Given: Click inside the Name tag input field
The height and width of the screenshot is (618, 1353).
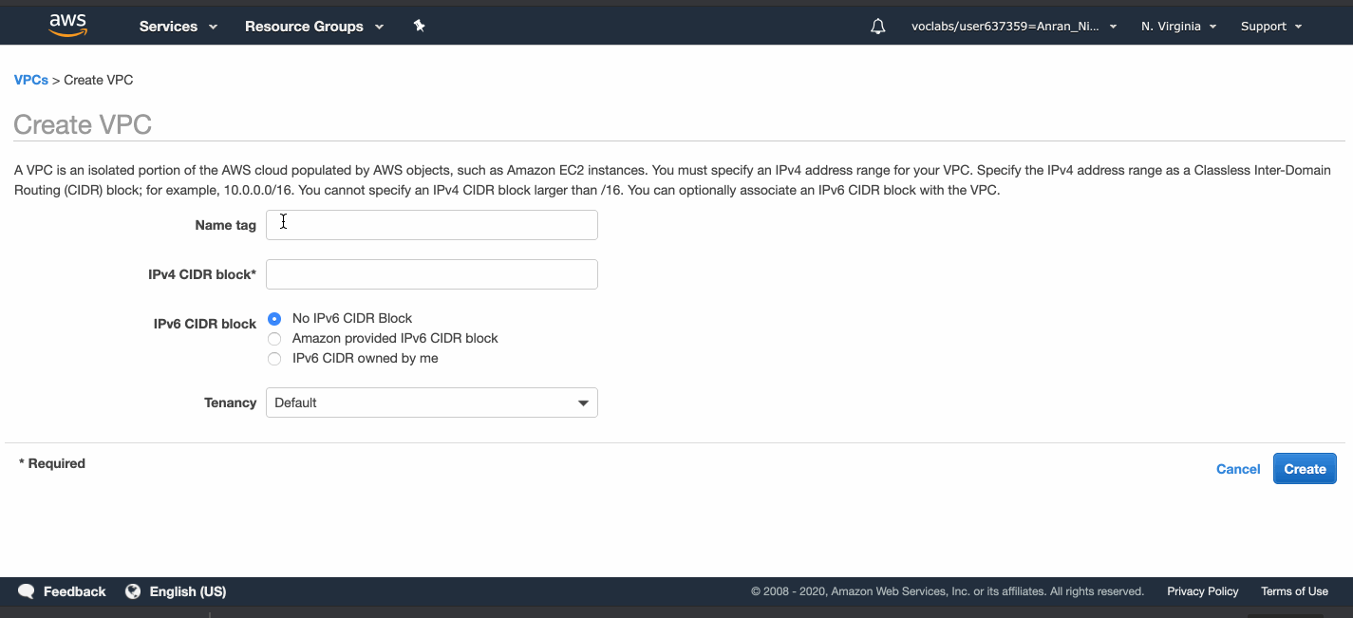Looking at the screenshot, I should tap(431, 225).
